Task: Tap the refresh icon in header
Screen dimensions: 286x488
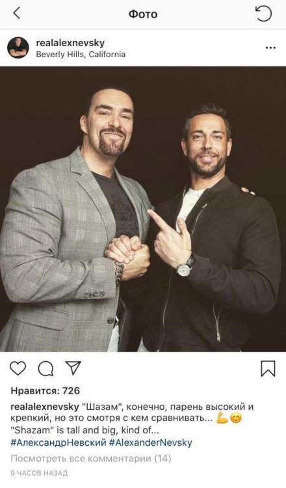Action: tap(264, 14)
